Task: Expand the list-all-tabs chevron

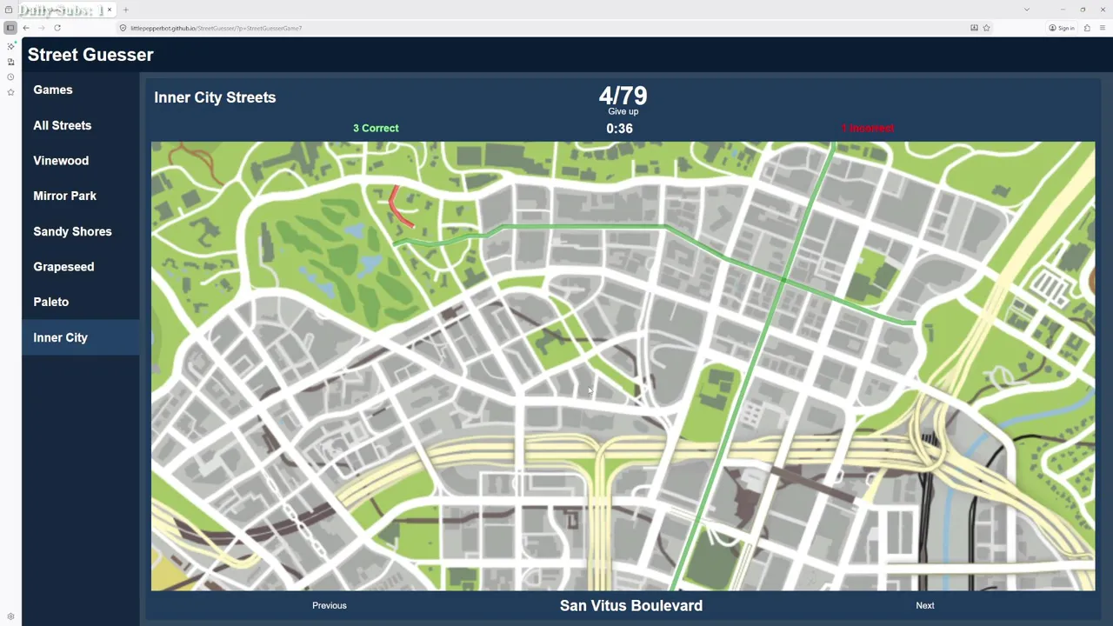Action: [x=1027, y=10]
